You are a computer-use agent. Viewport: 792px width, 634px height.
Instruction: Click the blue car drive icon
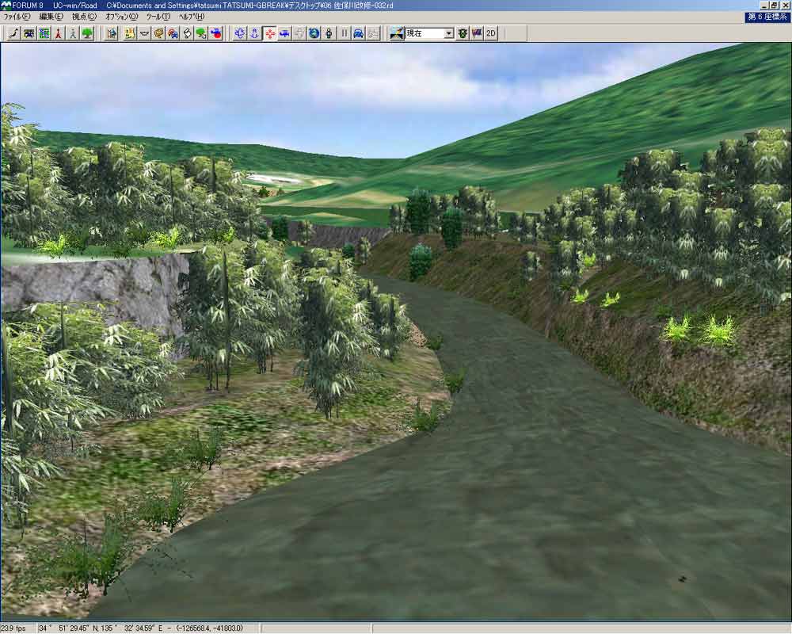[359, 33]
